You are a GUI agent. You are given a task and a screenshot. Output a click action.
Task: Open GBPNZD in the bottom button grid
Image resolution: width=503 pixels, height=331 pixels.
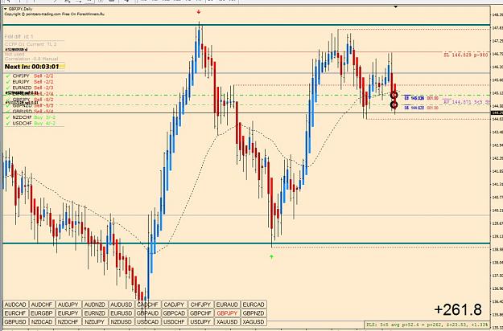pos(254,313)
